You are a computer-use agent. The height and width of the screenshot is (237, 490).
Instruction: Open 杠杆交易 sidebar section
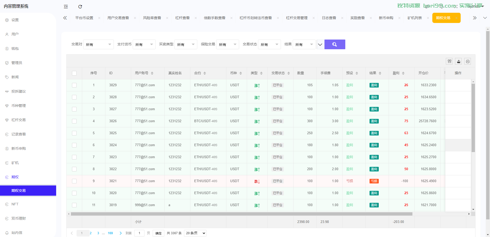(18, 120)
